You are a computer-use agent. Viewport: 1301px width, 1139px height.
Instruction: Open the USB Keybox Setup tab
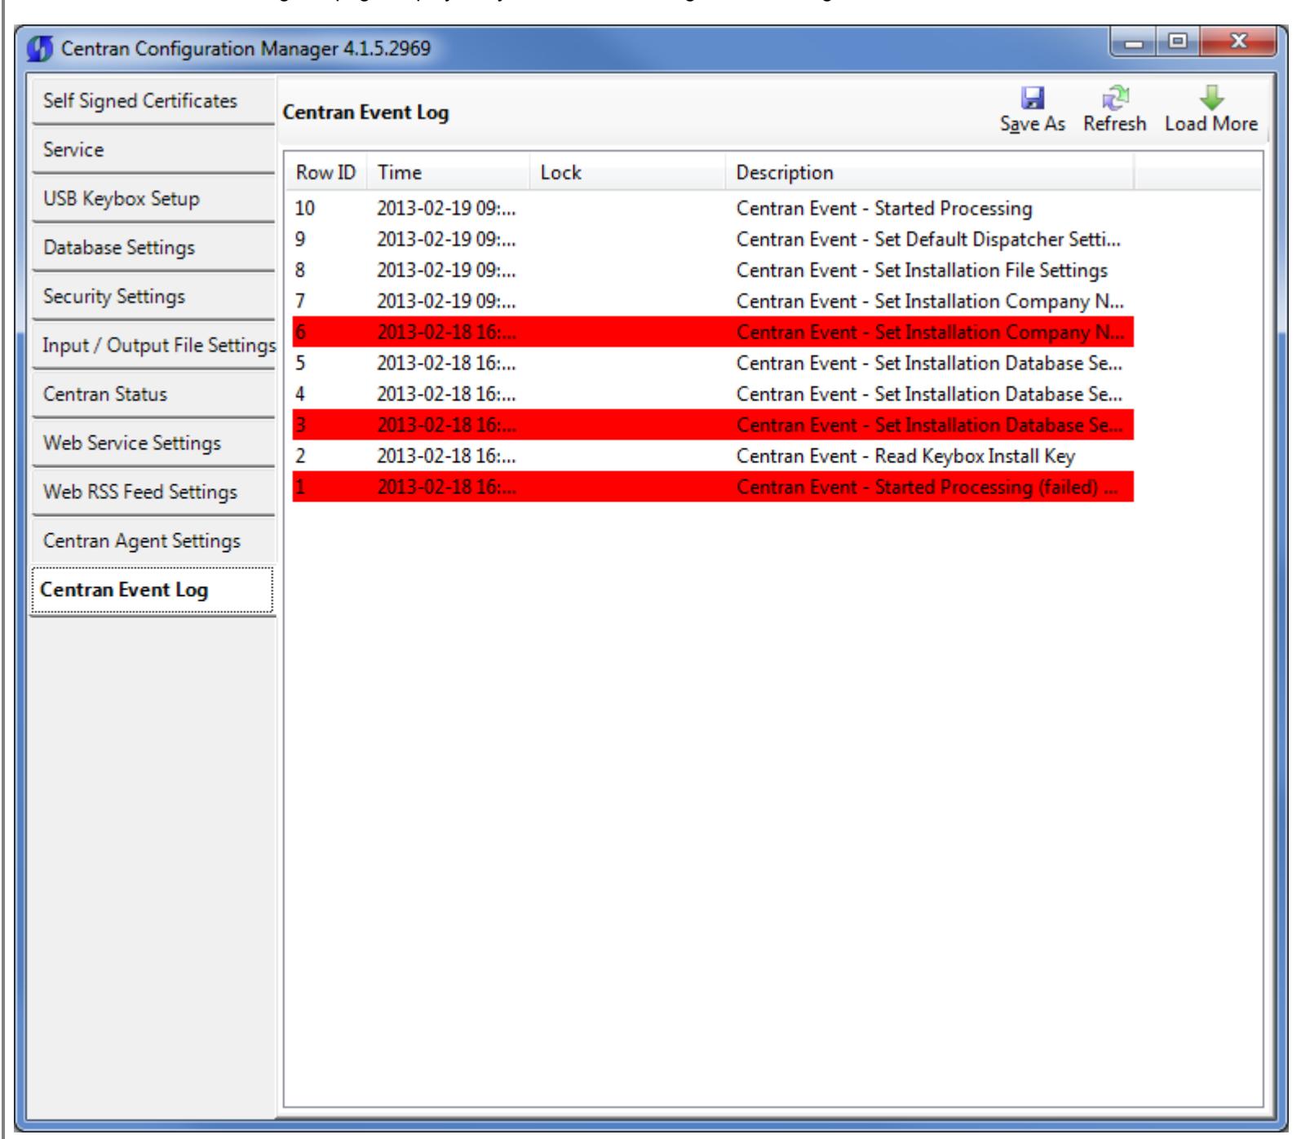153,199
